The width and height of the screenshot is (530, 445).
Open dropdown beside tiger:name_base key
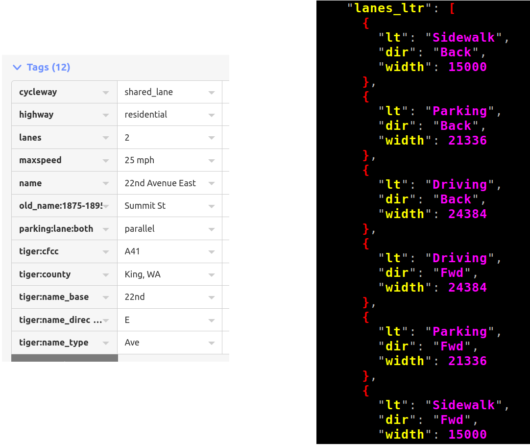106,298
